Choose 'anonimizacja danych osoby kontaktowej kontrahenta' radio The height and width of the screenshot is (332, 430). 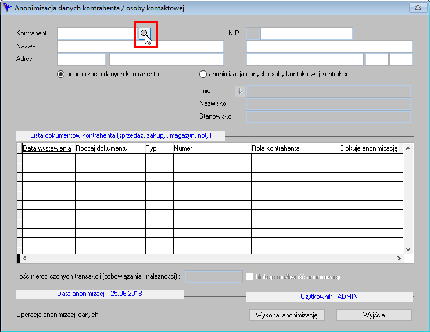click(x=203, y=74)
